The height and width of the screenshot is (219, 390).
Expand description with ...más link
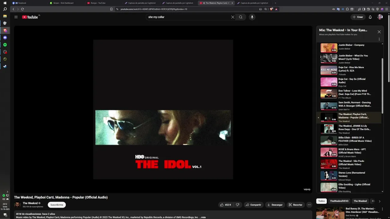pos(203,217)
